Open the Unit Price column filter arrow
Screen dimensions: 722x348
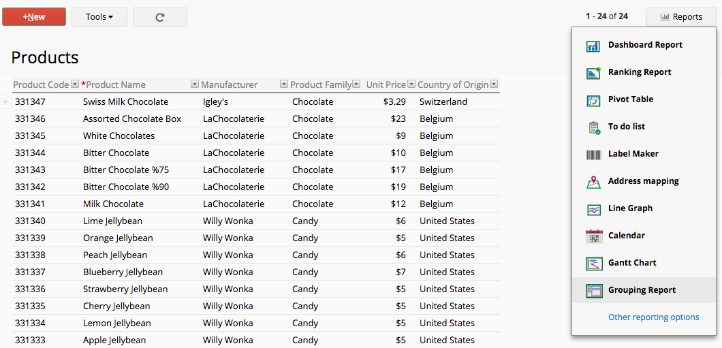(x=411, y=84)
